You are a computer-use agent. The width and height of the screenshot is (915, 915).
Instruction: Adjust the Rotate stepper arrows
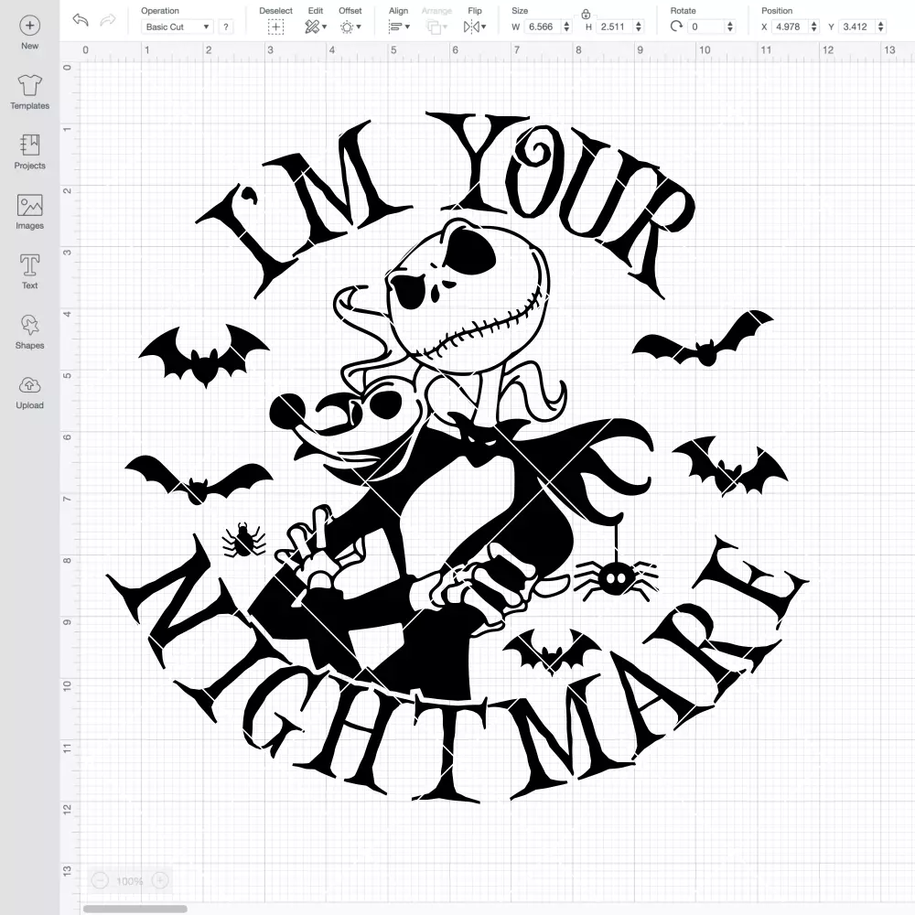pos(729,27)
